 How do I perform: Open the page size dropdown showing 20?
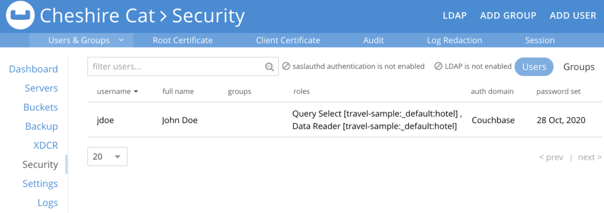(107, 156)
